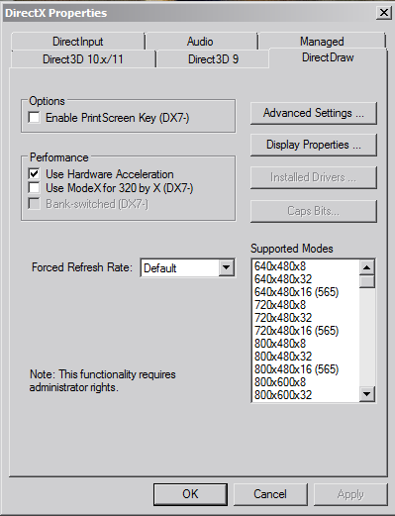Enable PrintScreen Key (DX7-) checkbox
The height and width of the screenshot is (516, 395).
coord(35,118)
